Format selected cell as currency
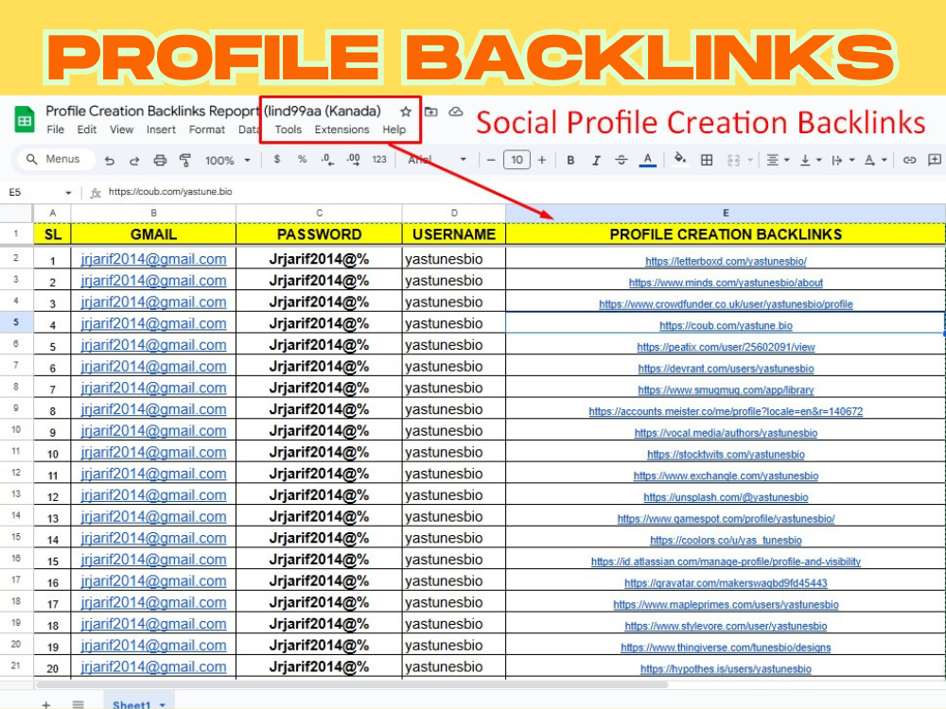Screen dimensions: 946x709 pos(277,159)
